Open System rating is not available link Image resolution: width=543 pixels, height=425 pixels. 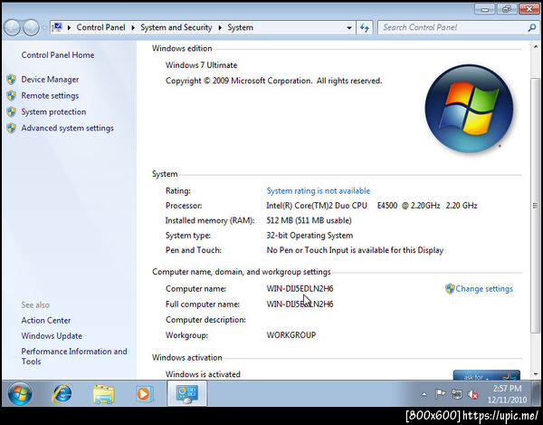pyautogui.click(x=319, y=190)
